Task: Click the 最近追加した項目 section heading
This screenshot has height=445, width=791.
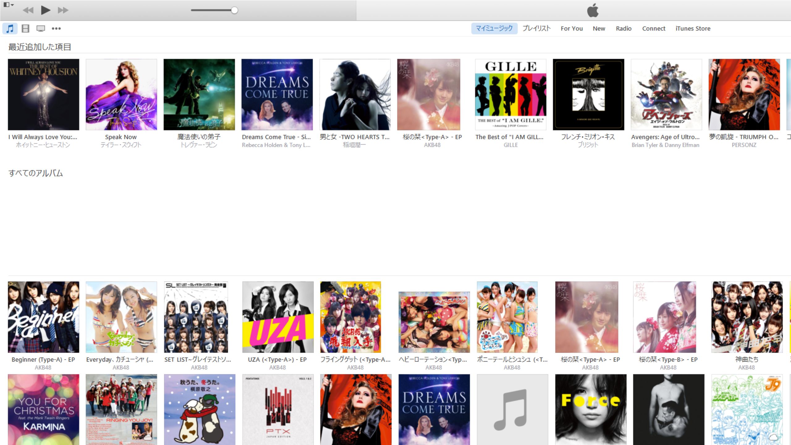Action: click(40, 47)
